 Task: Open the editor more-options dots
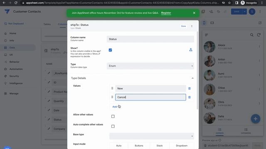point(260,12)
